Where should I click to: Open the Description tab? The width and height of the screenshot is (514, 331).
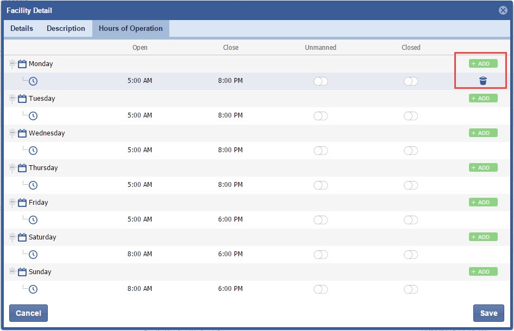(66, 29)
